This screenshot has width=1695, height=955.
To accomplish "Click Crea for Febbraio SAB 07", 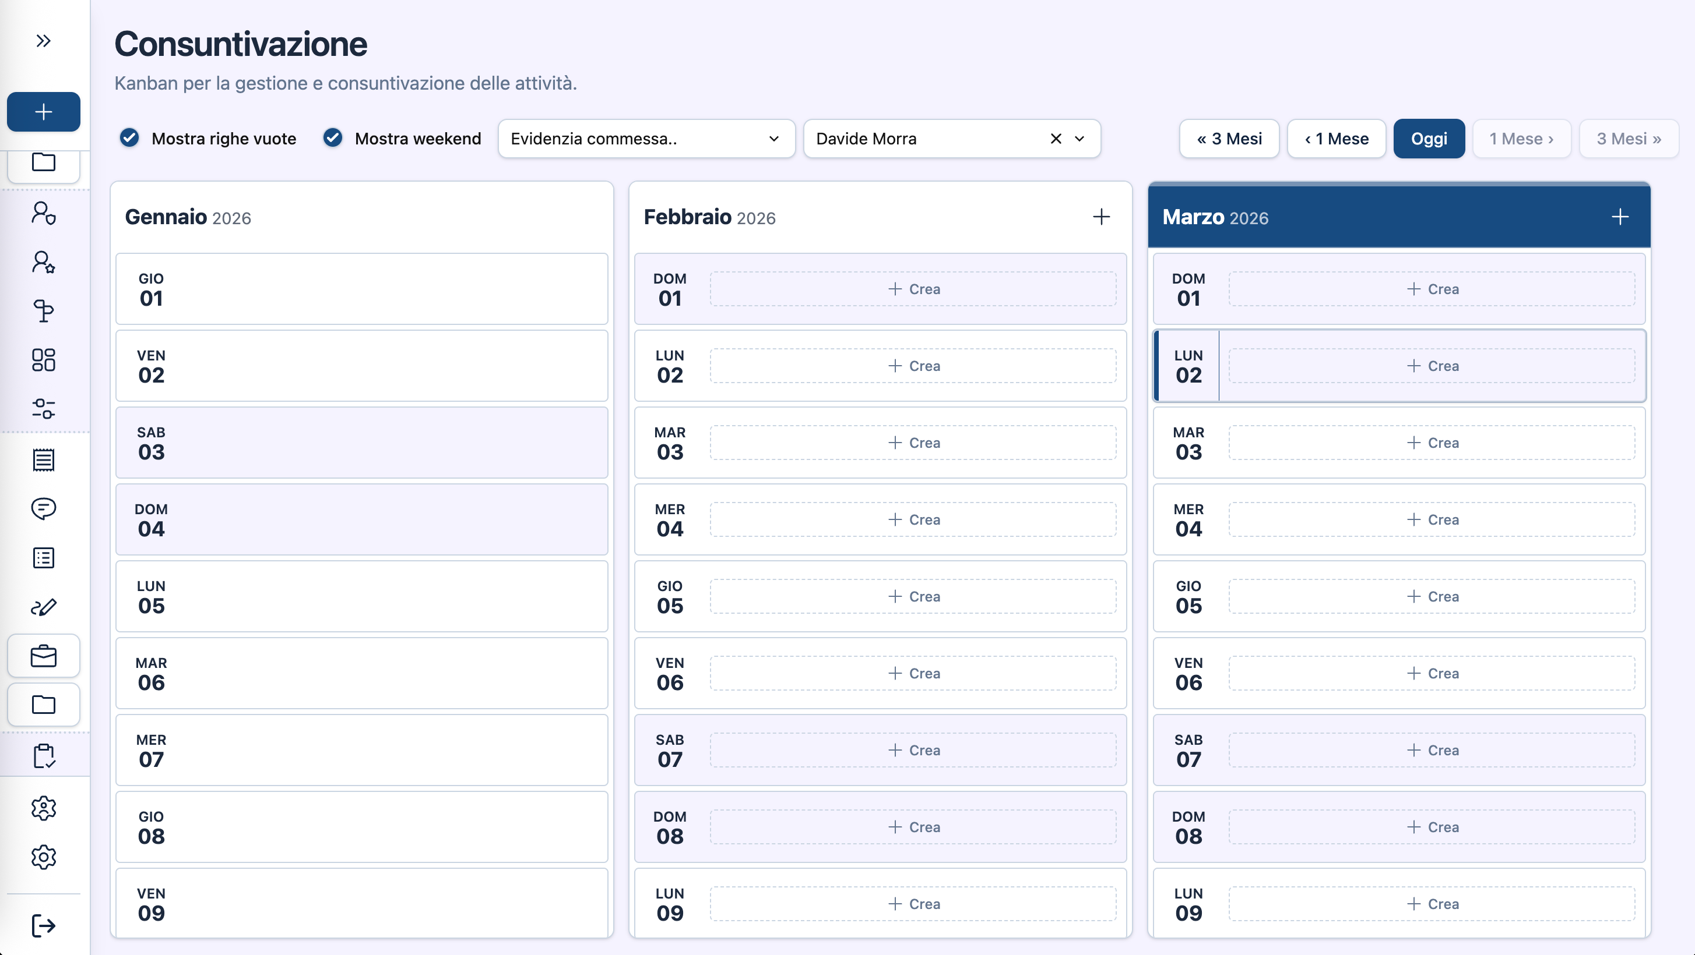I will (913, 751).
